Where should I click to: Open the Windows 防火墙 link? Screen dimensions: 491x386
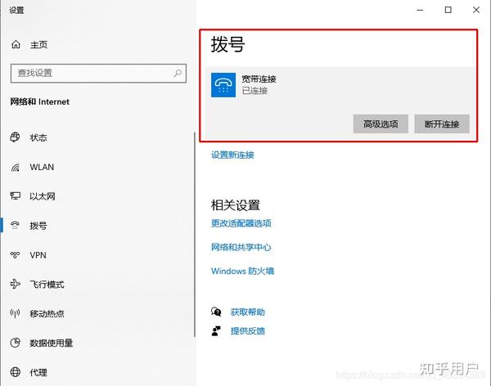(243, 271)
